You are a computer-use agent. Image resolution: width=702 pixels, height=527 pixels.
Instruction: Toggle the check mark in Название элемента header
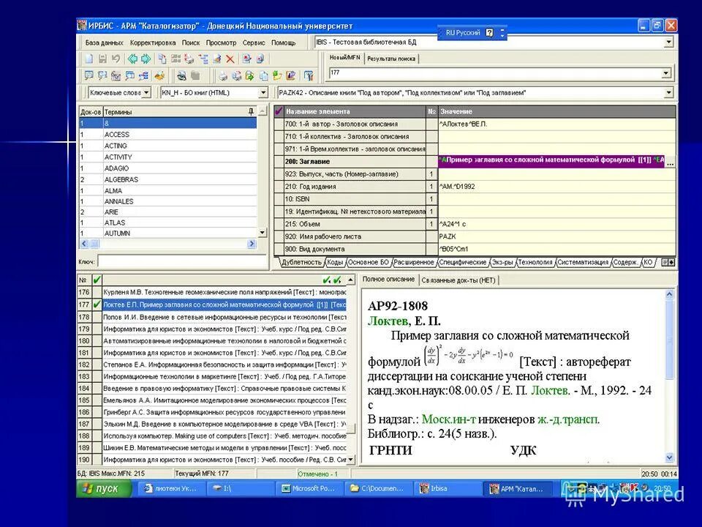279,111
